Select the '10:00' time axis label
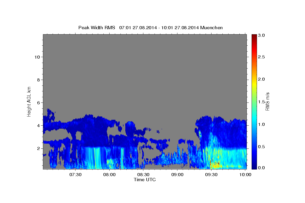The height and width of the screenshot is (203, 305). point(245,175)
